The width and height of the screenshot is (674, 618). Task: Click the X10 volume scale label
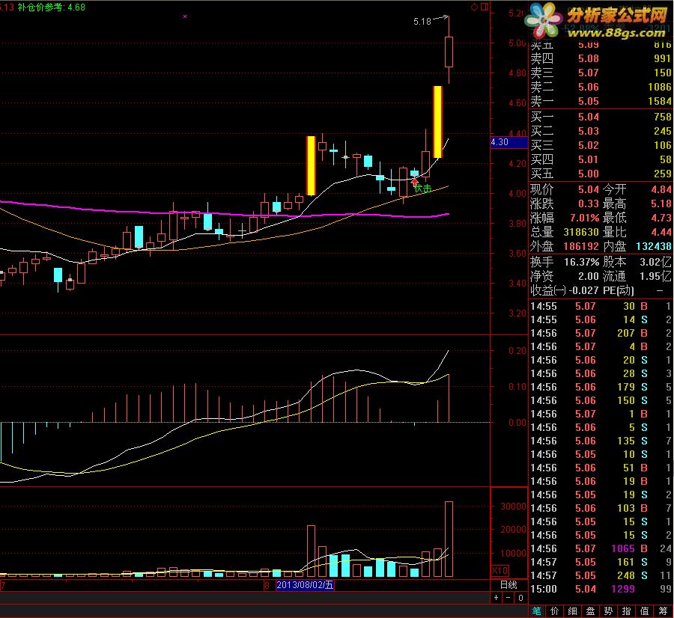click(x=500, y=571)
